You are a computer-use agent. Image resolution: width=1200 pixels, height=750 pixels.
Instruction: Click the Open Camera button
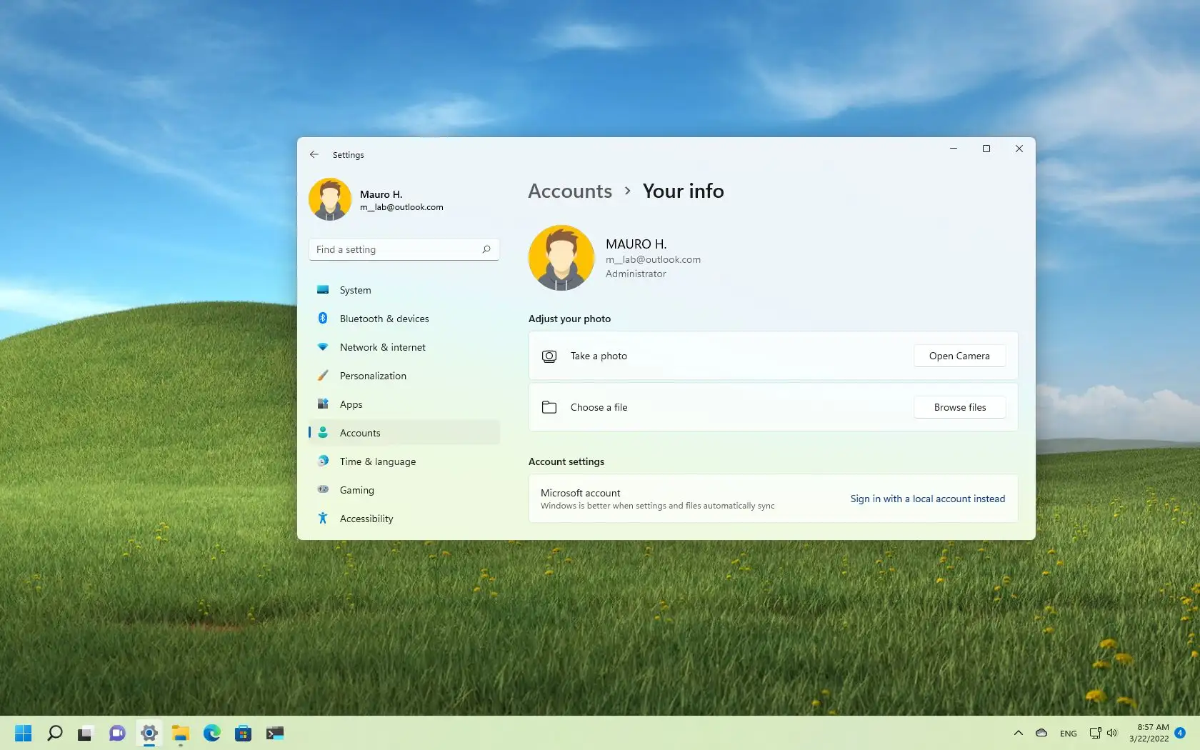point(959,356)
